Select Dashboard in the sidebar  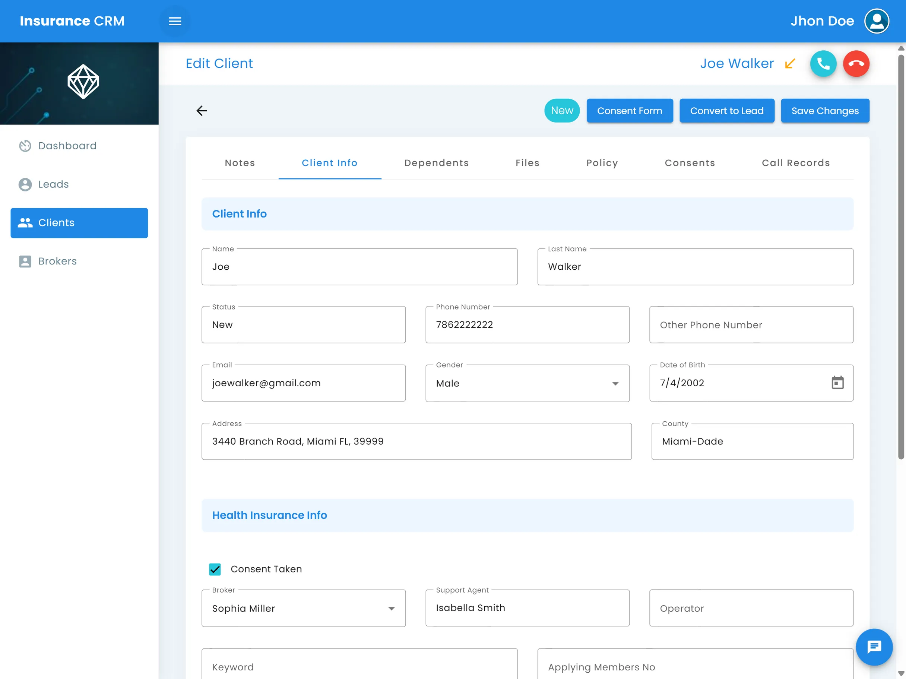pos(67,146)
